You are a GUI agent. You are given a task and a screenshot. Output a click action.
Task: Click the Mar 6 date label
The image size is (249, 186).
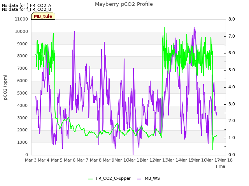click(x=70, y=160)
